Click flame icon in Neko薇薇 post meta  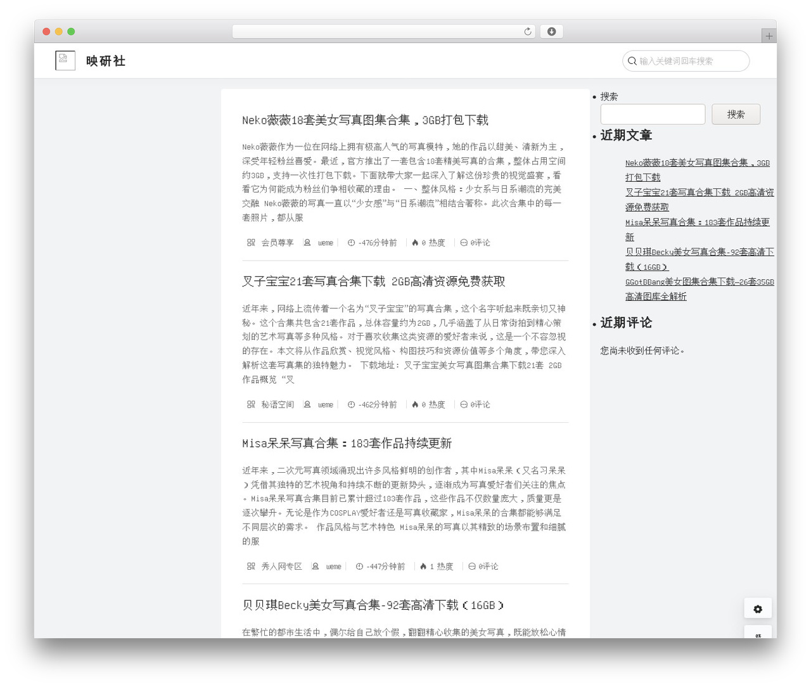tap(415, 243)
